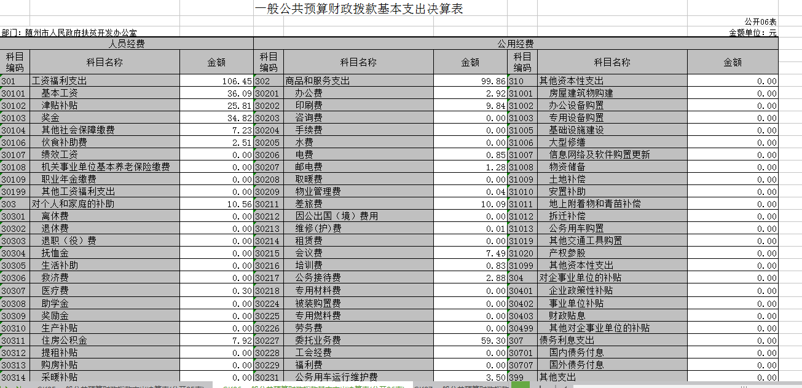Image resolution: width=802 pixels, height=388 pixels.
Task: Select subject code cell 30217
Action: (x=268, y=278)
